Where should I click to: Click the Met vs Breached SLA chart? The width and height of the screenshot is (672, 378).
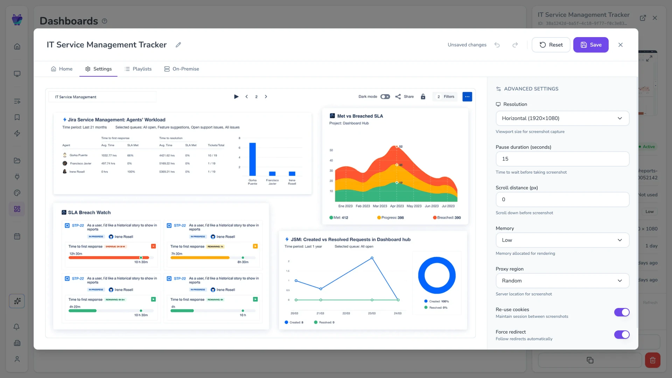point(395,166)
